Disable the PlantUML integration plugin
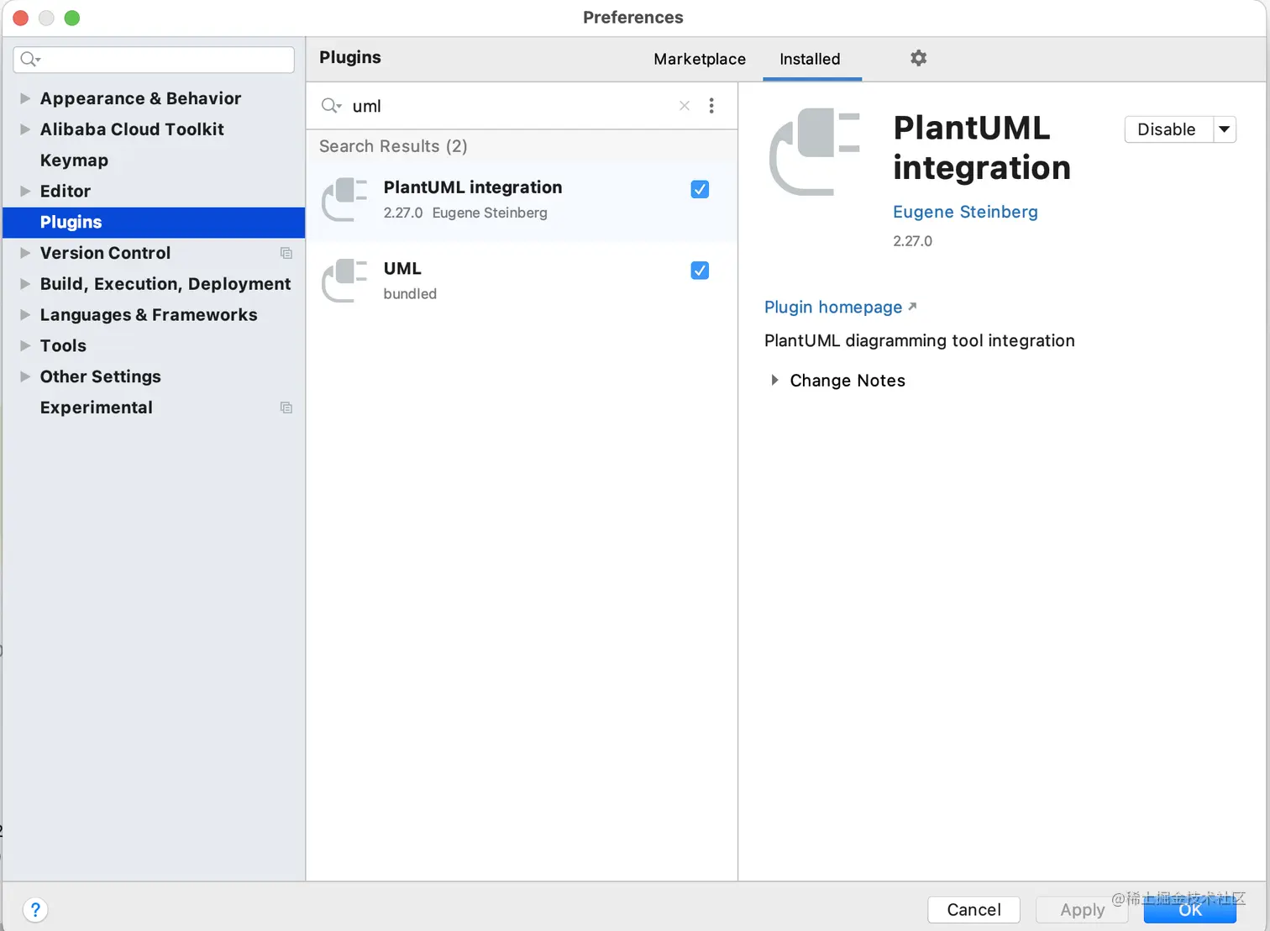Screen dimensions: 1270x931 [1168, 129]
